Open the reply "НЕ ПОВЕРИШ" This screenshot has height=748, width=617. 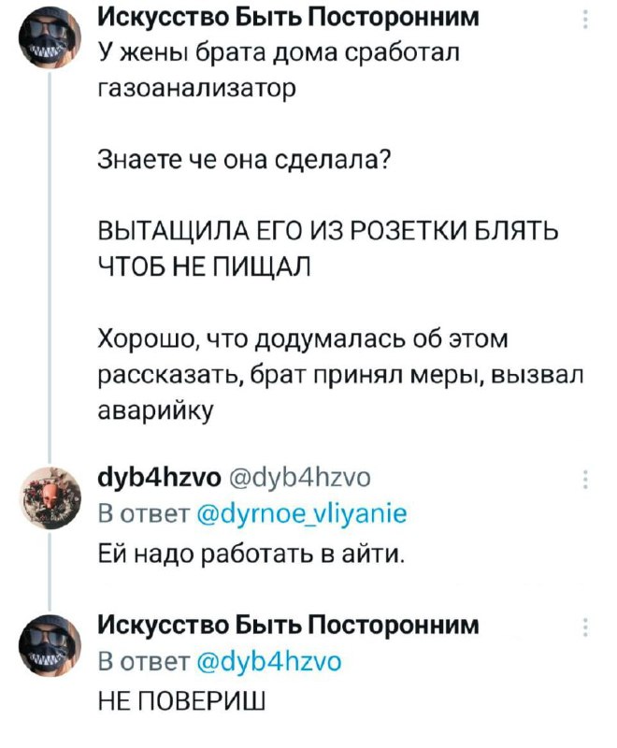click(181, 701)
